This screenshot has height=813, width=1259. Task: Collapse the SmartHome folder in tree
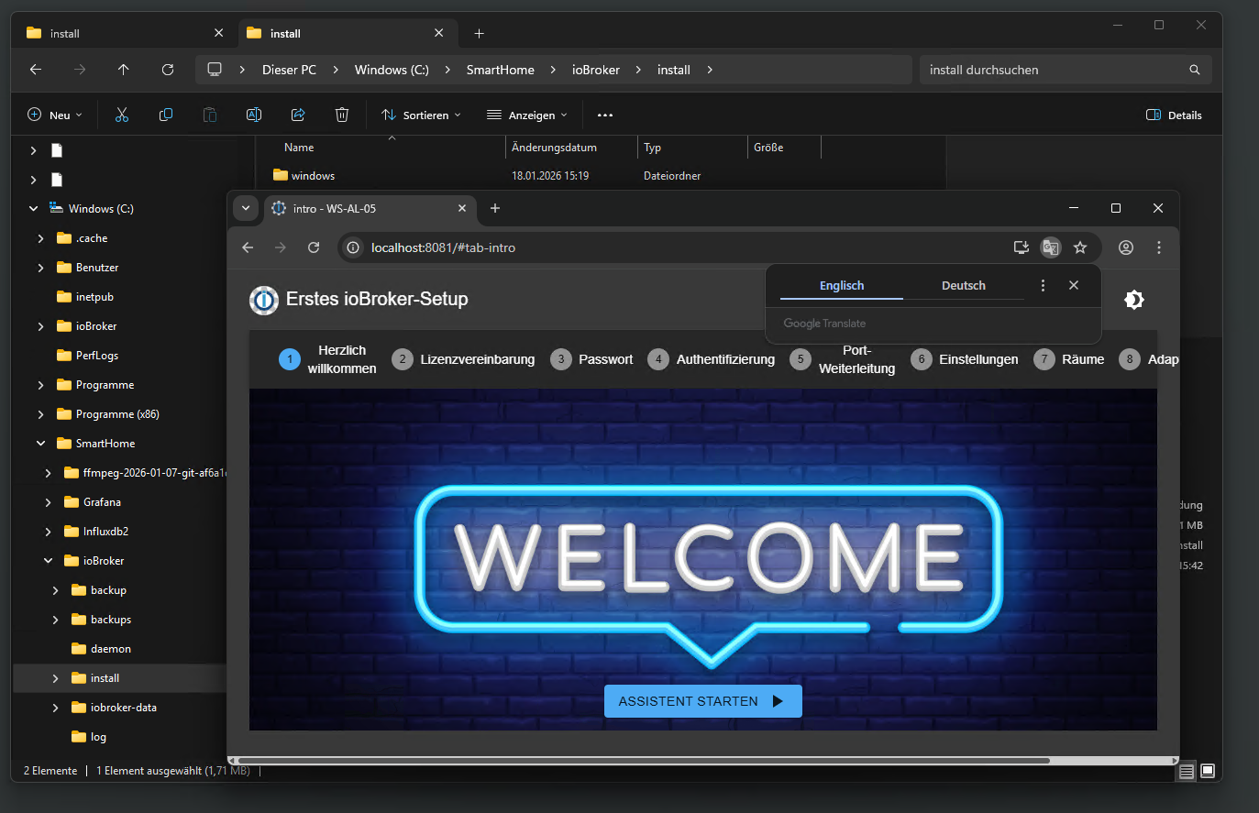click(x=40, y=444)
